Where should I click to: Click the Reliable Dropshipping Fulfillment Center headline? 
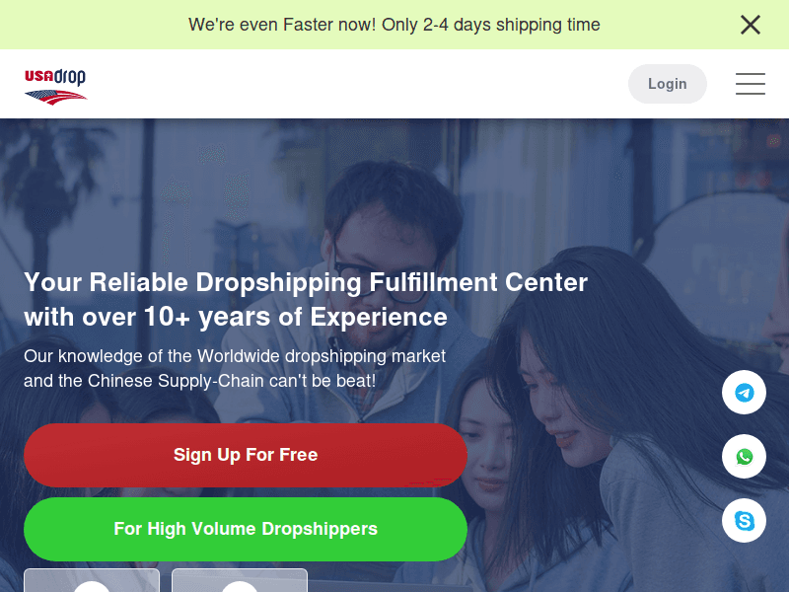click(x=306, y=299)
